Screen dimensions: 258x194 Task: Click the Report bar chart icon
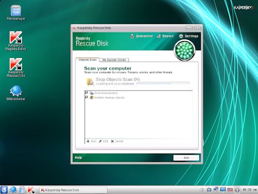[158, 36]
